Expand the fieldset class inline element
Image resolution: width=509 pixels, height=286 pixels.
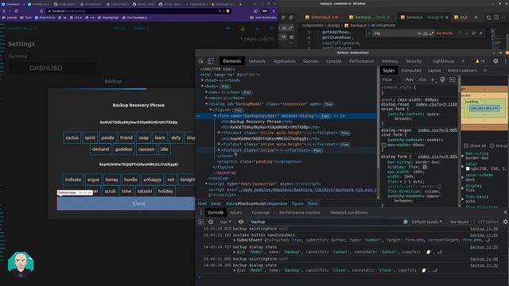tap(220, 150)
